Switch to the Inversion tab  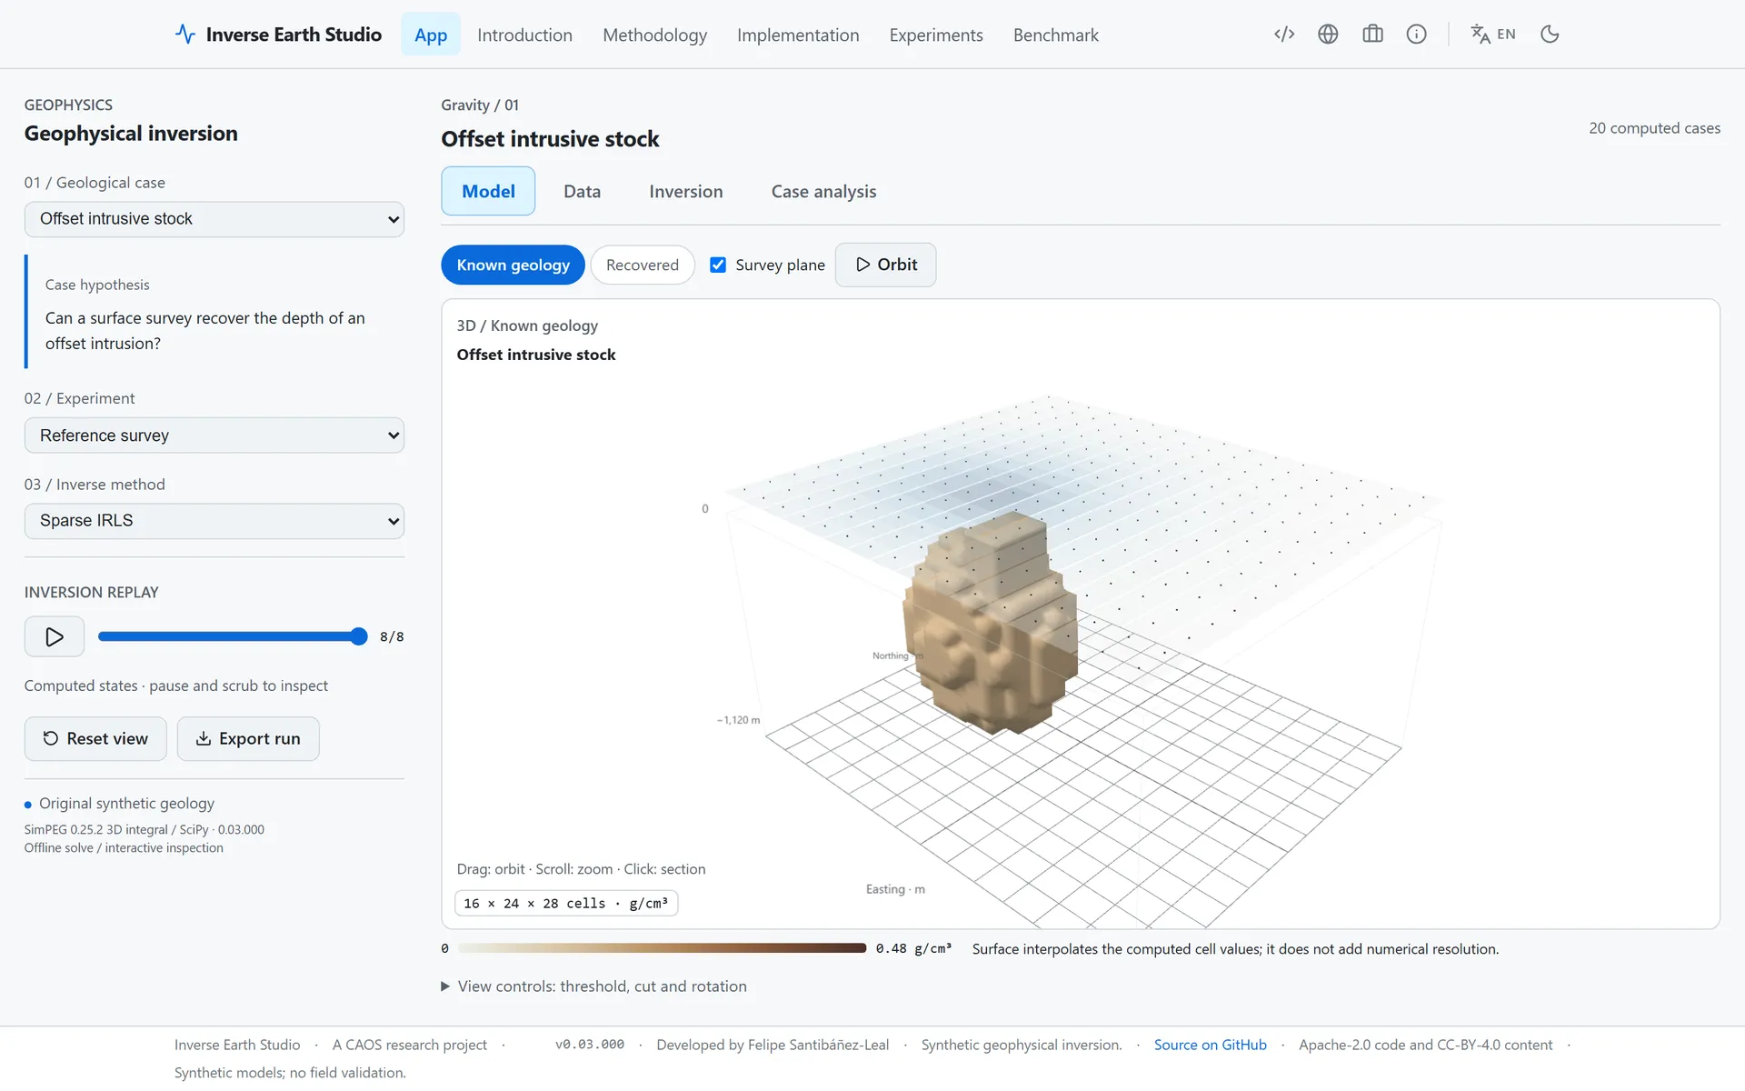click(x=686, y=191)
